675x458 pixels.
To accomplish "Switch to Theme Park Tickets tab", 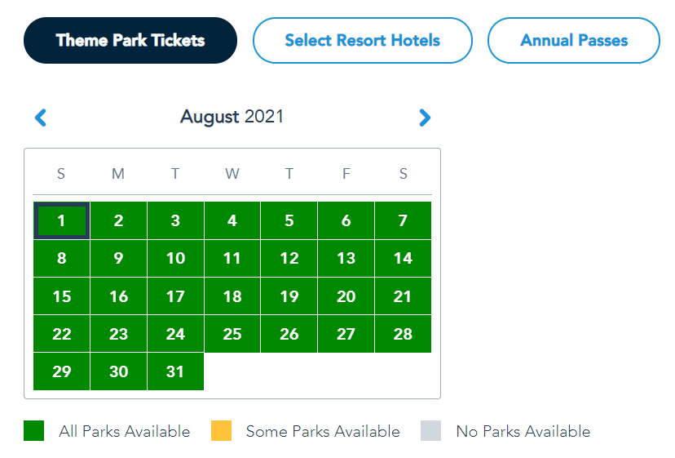I will coord(130,40).
